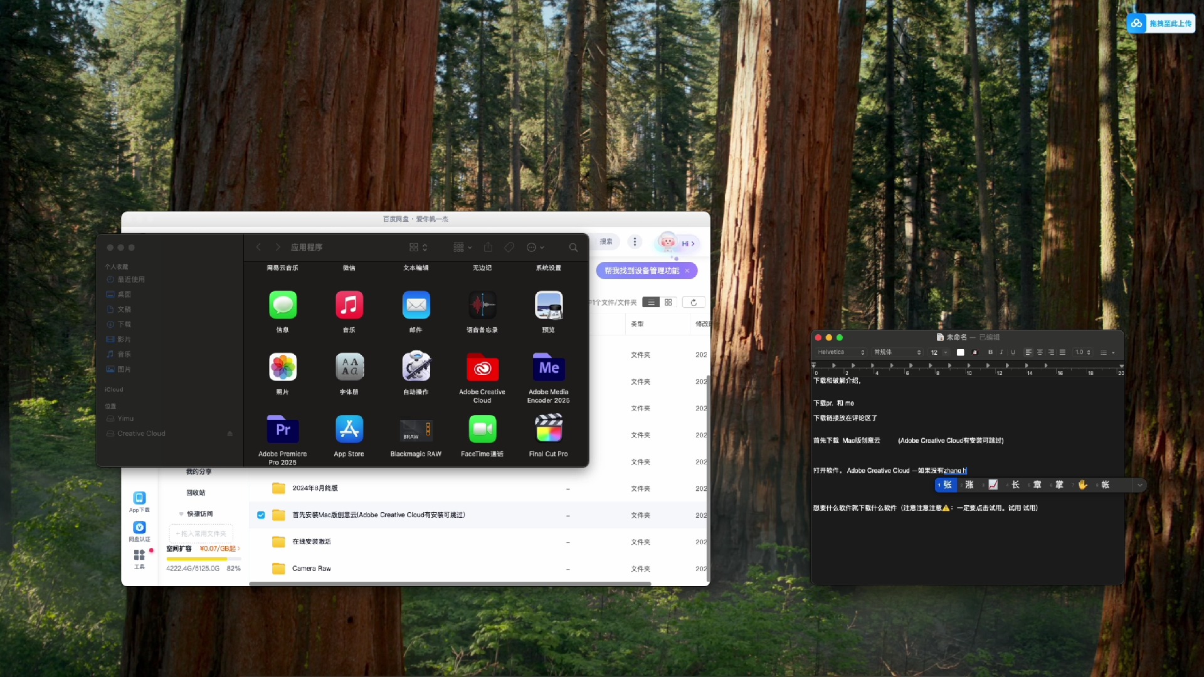Open the font size 12 dropdown
Viewport: 1204px width, 677px height.
point(939,352)
